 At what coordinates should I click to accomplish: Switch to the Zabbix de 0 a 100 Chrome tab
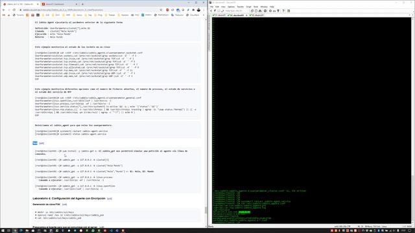coord(20,5)
